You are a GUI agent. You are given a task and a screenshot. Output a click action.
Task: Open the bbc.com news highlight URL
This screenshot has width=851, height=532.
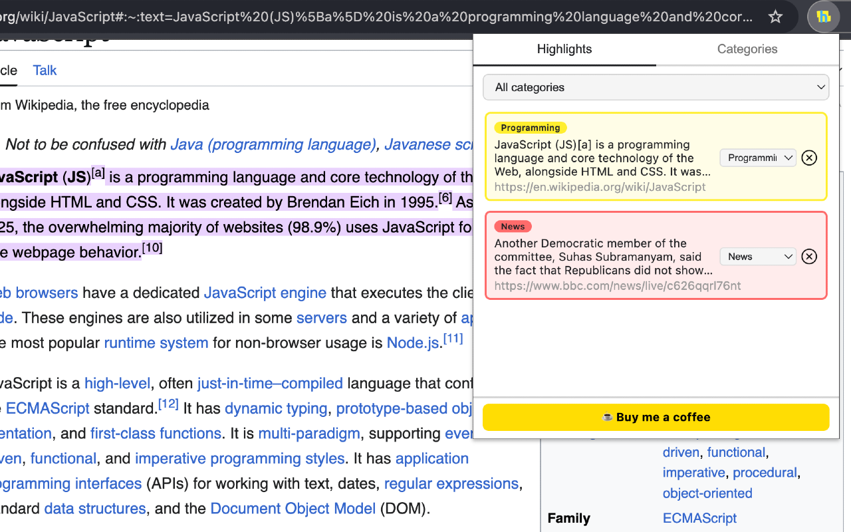point(618,286)
